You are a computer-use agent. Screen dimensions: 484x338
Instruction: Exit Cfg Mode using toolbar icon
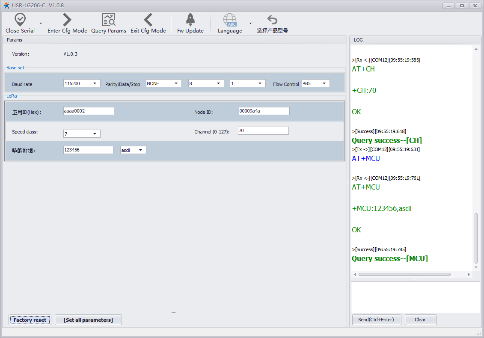(x=148, y=20)
